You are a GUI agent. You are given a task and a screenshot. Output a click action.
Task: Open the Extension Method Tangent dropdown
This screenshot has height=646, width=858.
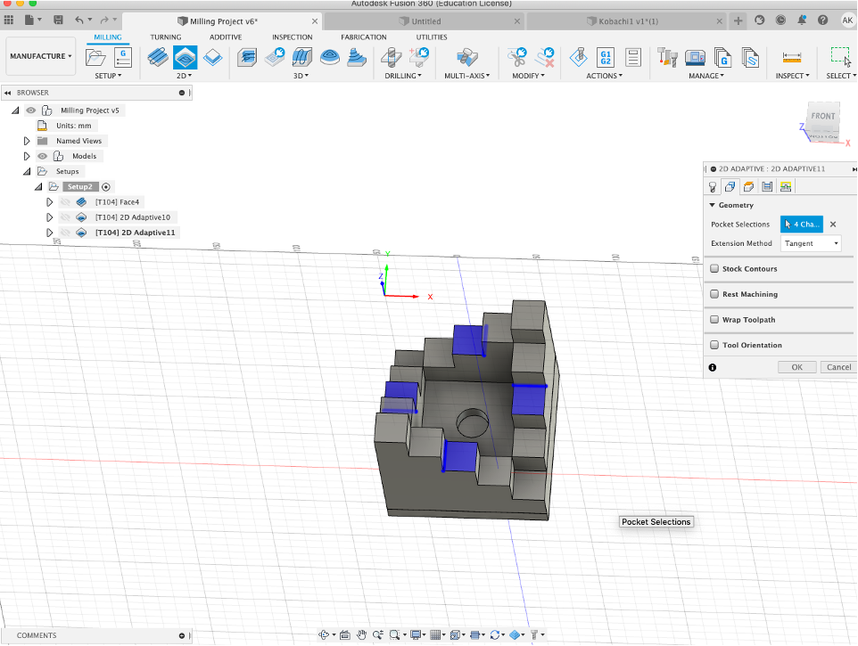pos(811,243)
